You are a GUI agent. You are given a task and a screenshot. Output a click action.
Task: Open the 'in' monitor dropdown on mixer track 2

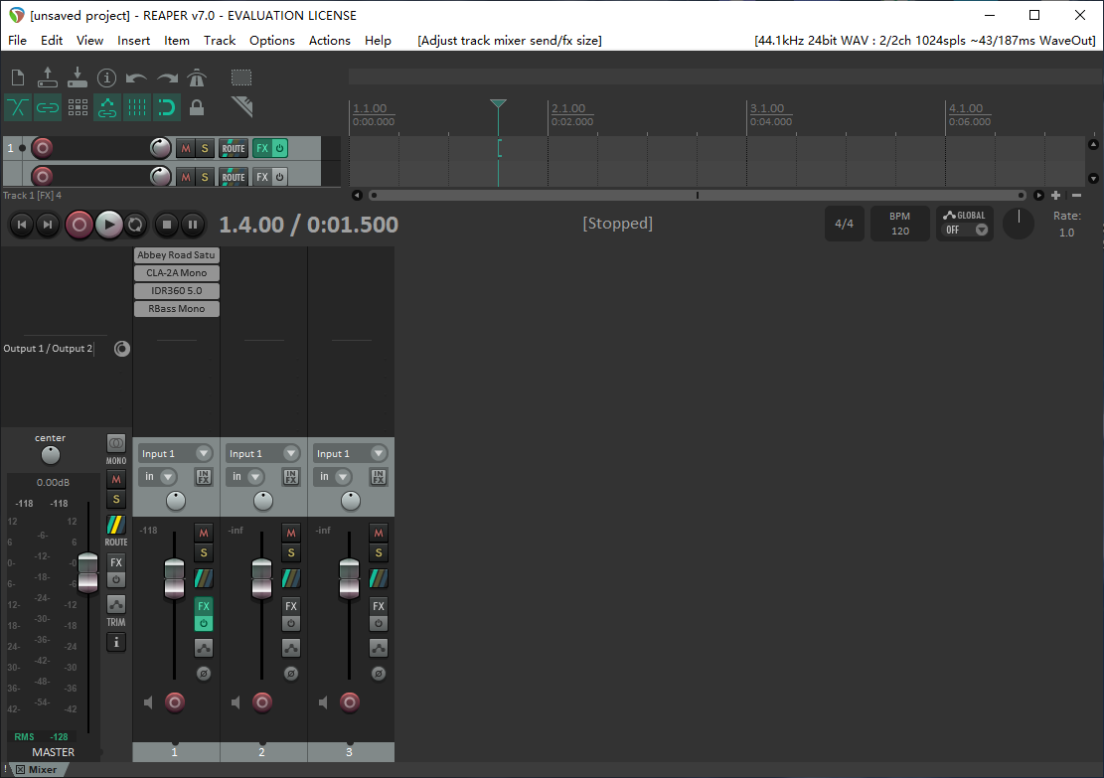(x=245, y=477)
